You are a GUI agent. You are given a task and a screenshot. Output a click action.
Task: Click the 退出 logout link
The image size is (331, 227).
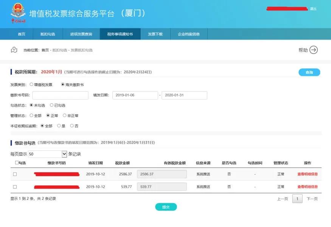click(313, 9)
